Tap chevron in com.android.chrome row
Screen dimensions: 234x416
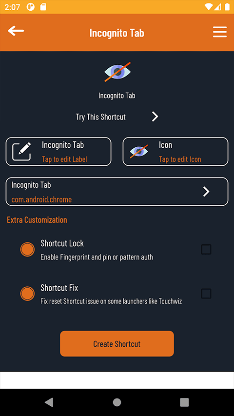coord(206,192)
